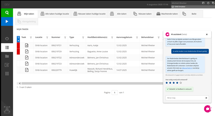This screenshot has height=116, width=215.
Task: Follow the rijksoverheid.nl link in chat
Action: click(187, 68)
